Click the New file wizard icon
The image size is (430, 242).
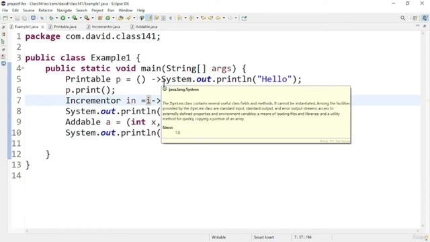click(x=5, y=18)
